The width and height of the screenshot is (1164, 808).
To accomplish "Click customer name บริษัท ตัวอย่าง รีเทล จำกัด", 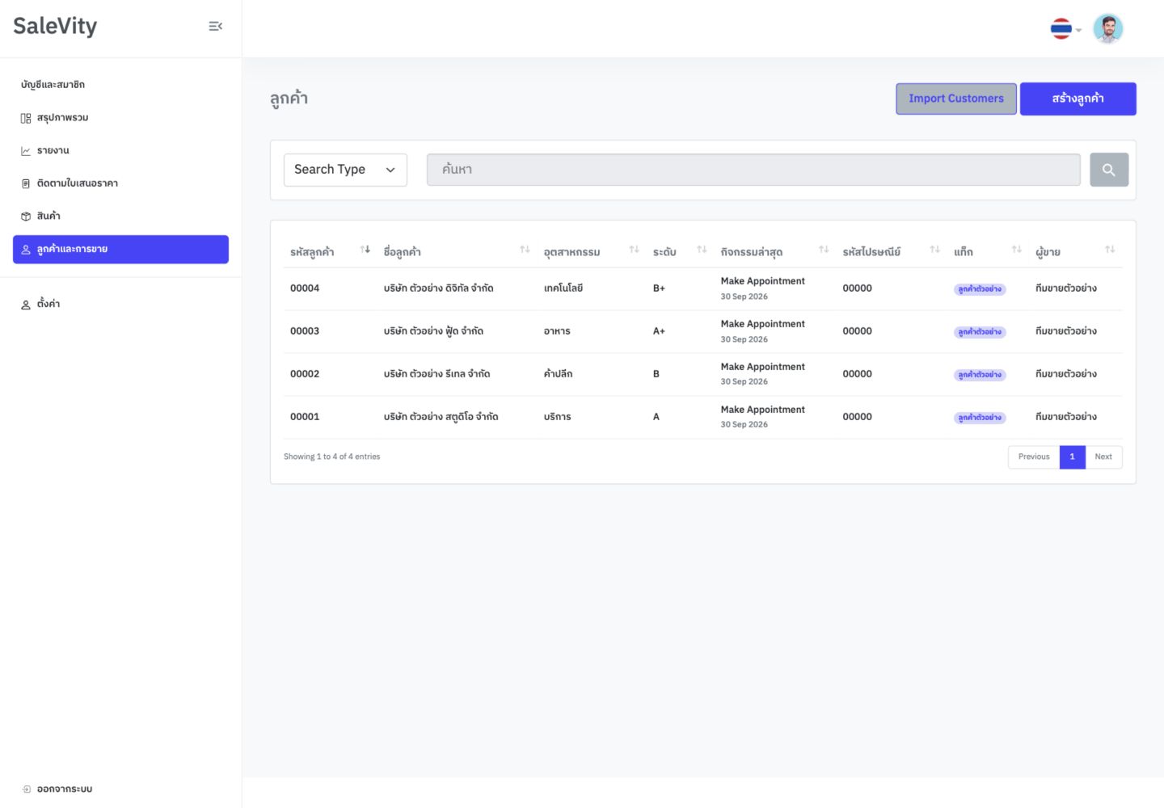I will (437, 374).
